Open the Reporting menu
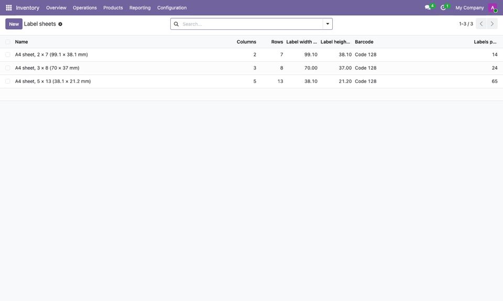Screen dimensions: 503x301 tap(140, 8)
